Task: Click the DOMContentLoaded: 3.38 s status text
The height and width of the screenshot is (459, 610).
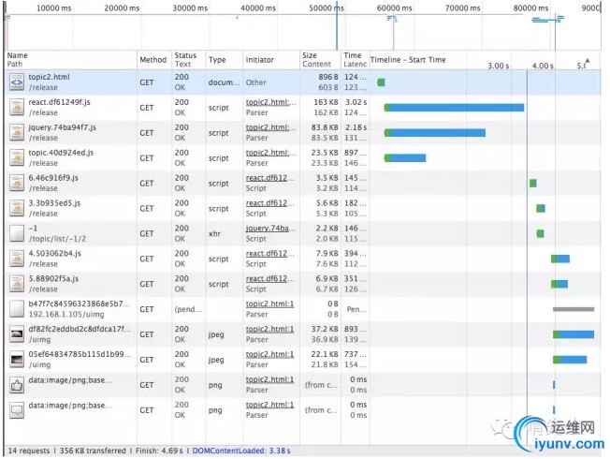Action: coord(241,451)
